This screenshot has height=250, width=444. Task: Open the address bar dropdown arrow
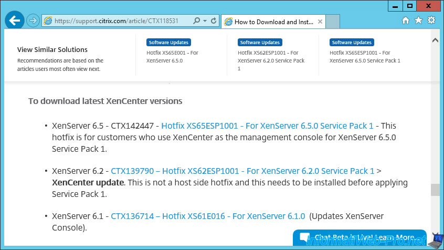pyautogui.click(x=205, y=21)
